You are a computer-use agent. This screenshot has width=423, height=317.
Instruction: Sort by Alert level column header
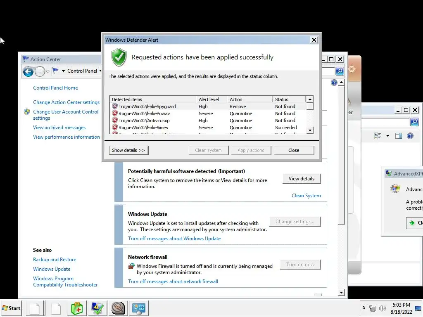click(211, 99)
